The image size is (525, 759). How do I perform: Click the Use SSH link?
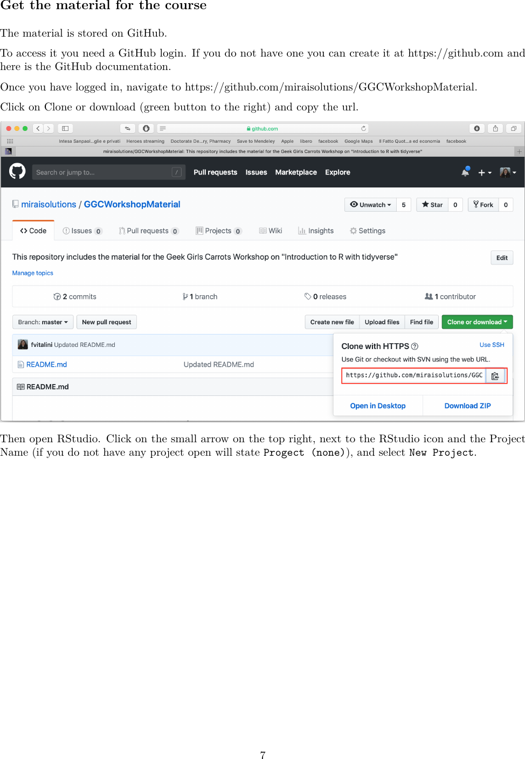492,345
